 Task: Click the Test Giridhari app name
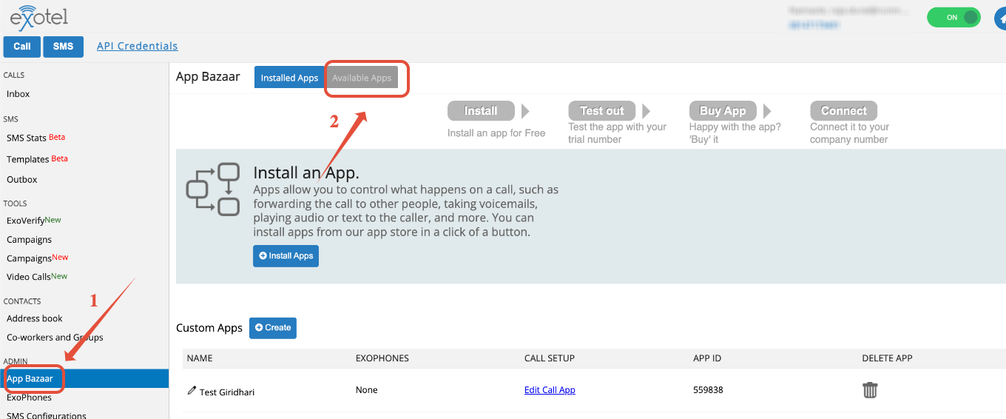pos(227,392)
